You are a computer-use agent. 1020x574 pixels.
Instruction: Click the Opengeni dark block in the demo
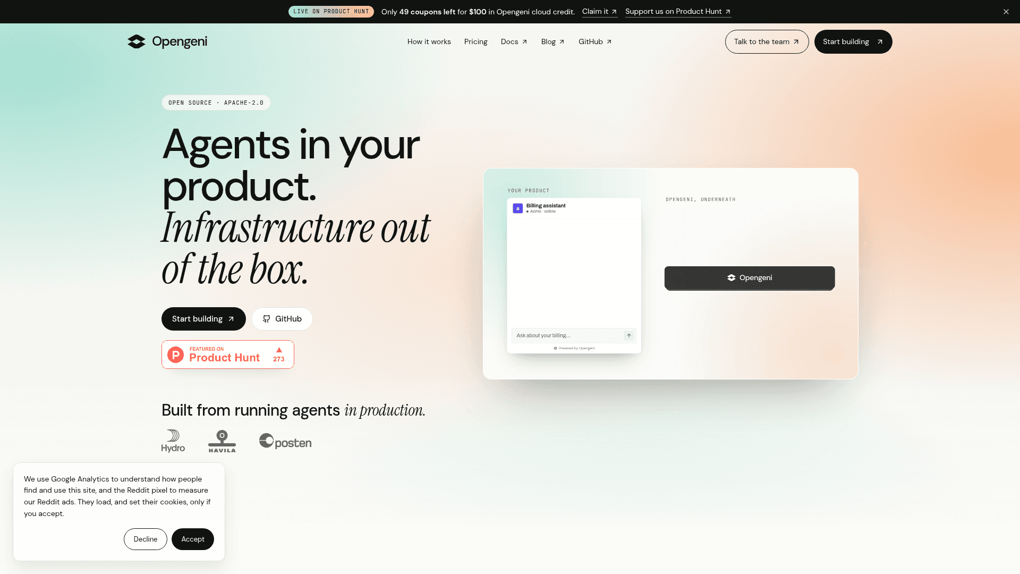750,278
